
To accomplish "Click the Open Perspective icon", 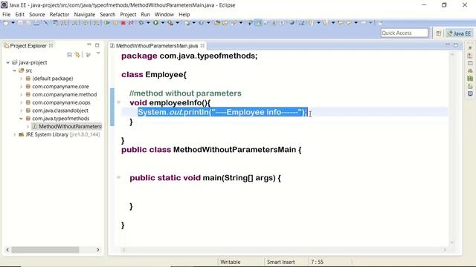I will (x=439, y=33).
